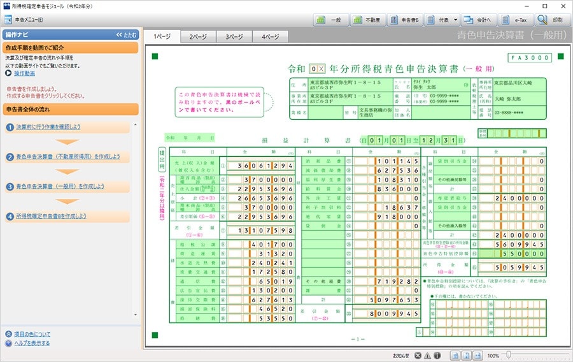
Task: Select 福利厚生費 field showing 108310
Action: 386,180
